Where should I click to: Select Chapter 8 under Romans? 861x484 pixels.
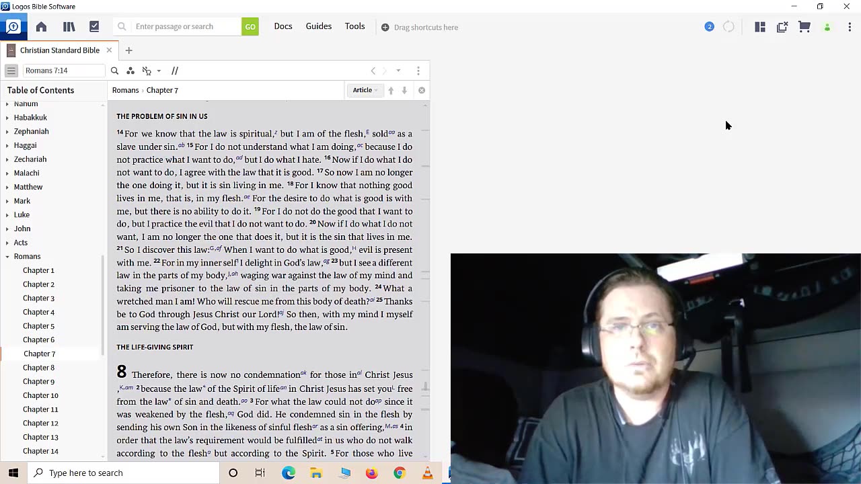38,368
